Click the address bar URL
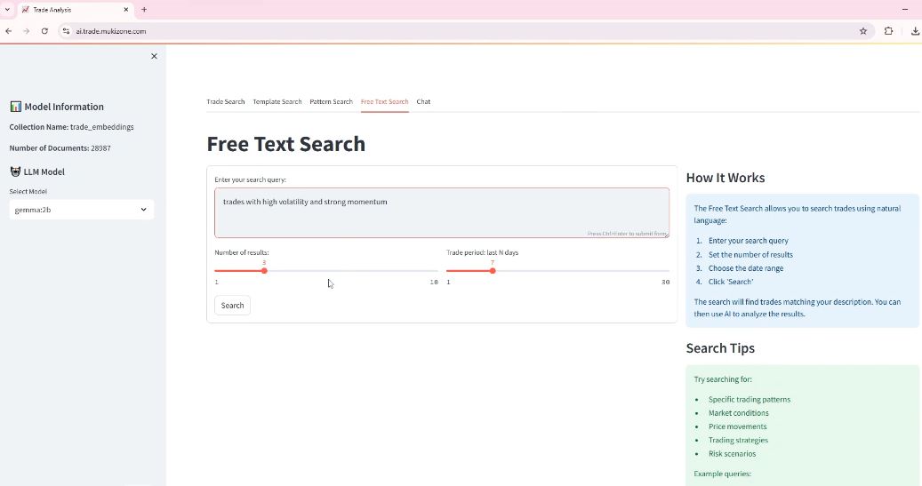Screen dimensions: 922x486 coord(111,31)
